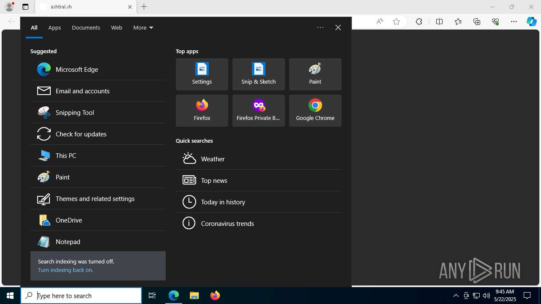Screen dimensions: 541x304
Task: Open Firefox from the taskbar
Action: pyautogui.click(x=215, y=296)
